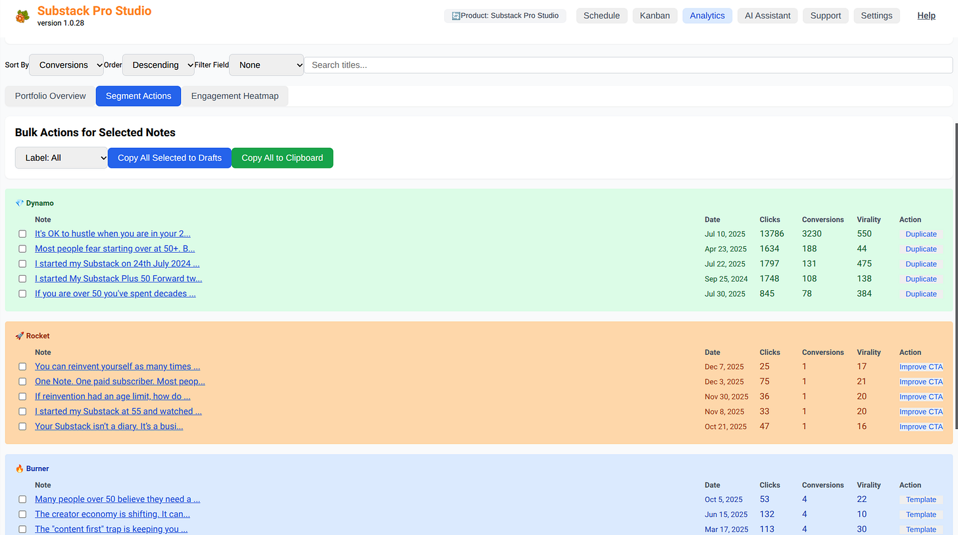Click Copy All Selected to Drafts
The width and height of the screenshot is (958, 535).
[170, 158]
